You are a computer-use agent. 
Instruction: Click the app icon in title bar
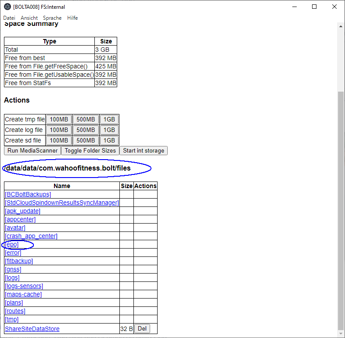(7, 7)
